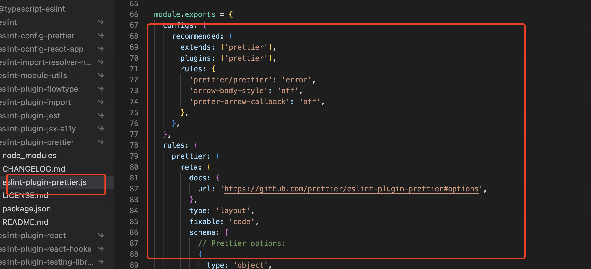Select the eslint-config-react-app entry
Viewport: 591px width, 269px height.
42,49
